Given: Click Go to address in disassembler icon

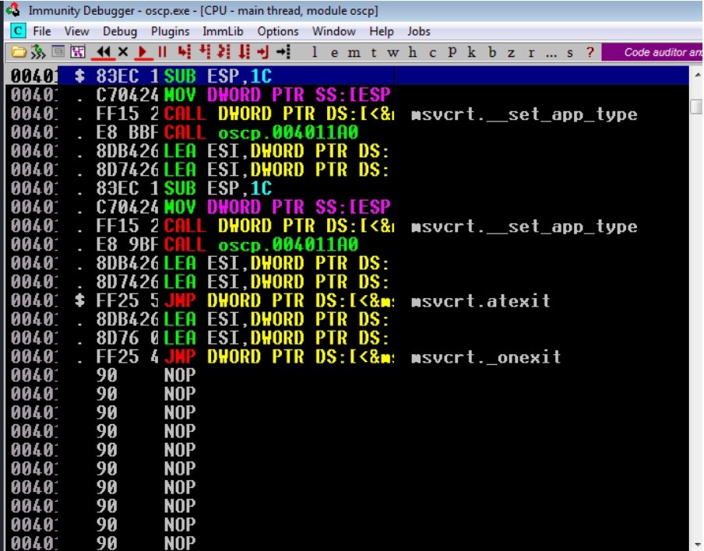Looking at the screenshot, I should [x=283, y=52].
